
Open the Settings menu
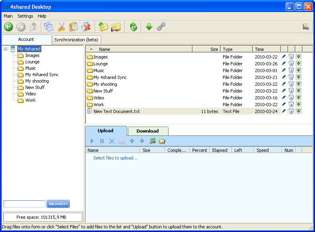(25, 16)
